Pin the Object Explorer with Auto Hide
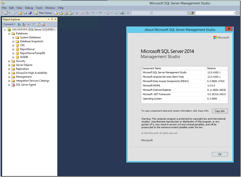This screenshot has height=177, width=241. [52, 19]
